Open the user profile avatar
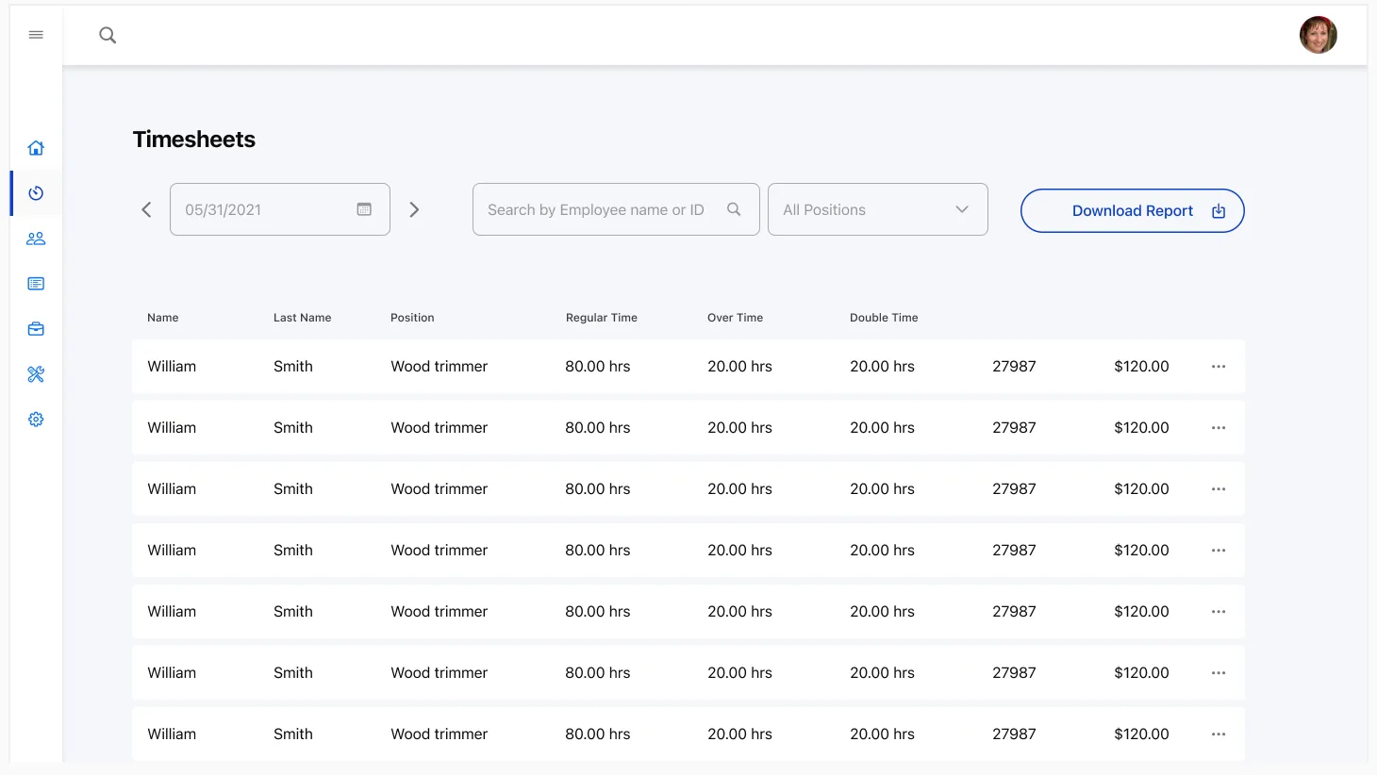Image resolution: width=1377 pixels, height=775 pixels. tap(1318, 35)
